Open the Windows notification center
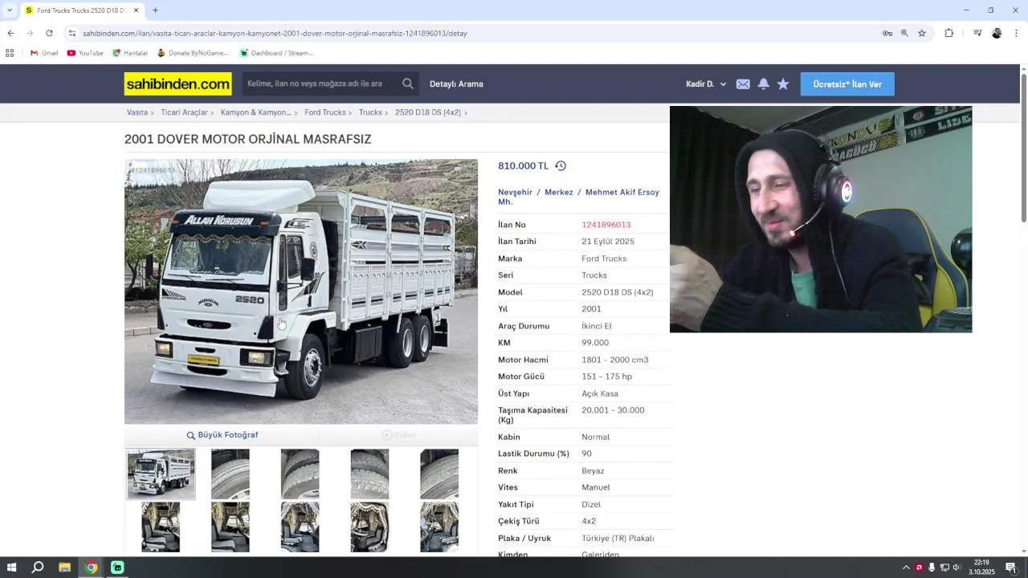1028x578 pixels. (1011, 568)
